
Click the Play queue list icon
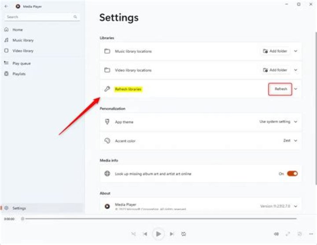7,63
